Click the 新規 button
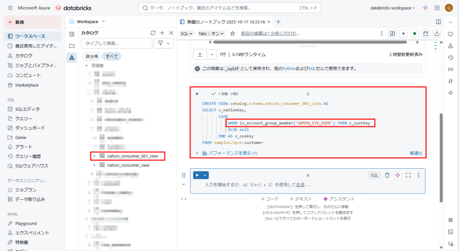Screen dimensions: 459x251 coord(32,22)
